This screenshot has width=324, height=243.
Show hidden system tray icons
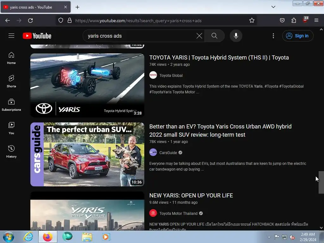click(269, 237)
